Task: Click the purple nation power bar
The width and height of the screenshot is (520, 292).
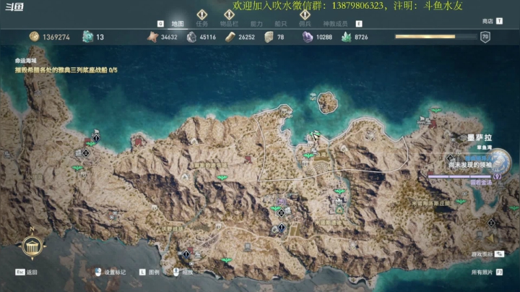Action: click(x=459, y=176)
